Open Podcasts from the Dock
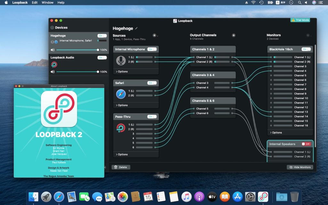328x205 pixels. click(x=199, y=197)
